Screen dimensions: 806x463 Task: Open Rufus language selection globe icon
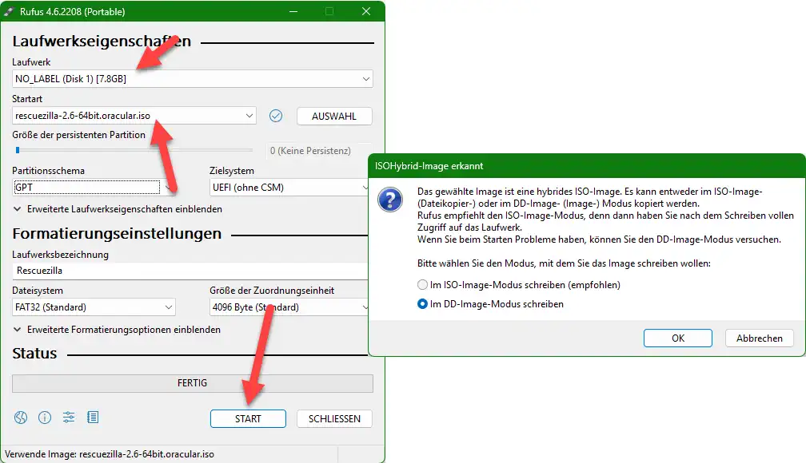[x=21, y=417]
